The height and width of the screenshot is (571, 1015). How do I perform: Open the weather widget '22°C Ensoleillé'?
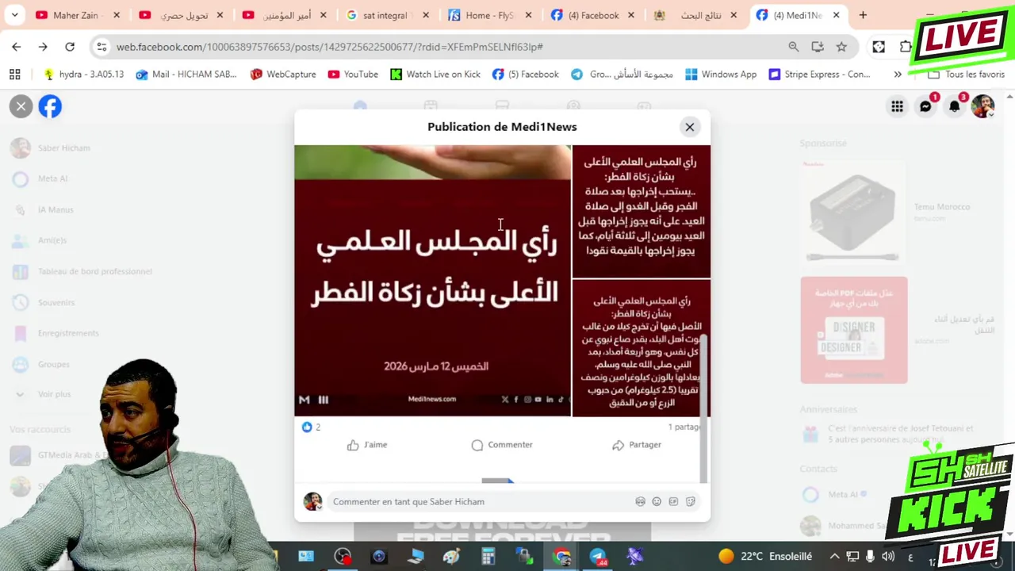(765, 557)
